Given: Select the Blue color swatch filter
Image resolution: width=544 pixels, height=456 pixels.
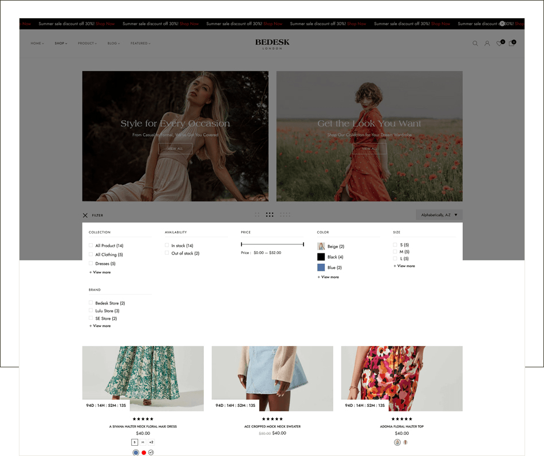Looking at the screenshot, I should pyautogui.click(x=321, y=267).
